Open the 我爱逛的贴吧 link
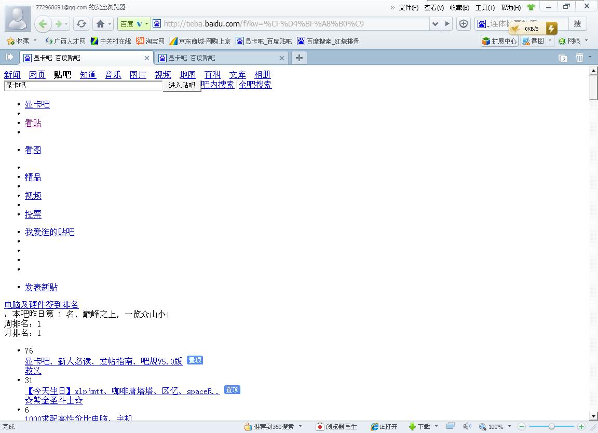This screenshot has height=433, width=598. click(x=50, y=232)
